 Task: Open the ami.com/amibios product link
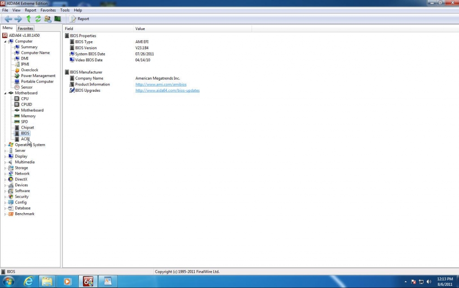click(x=161, y=84)
